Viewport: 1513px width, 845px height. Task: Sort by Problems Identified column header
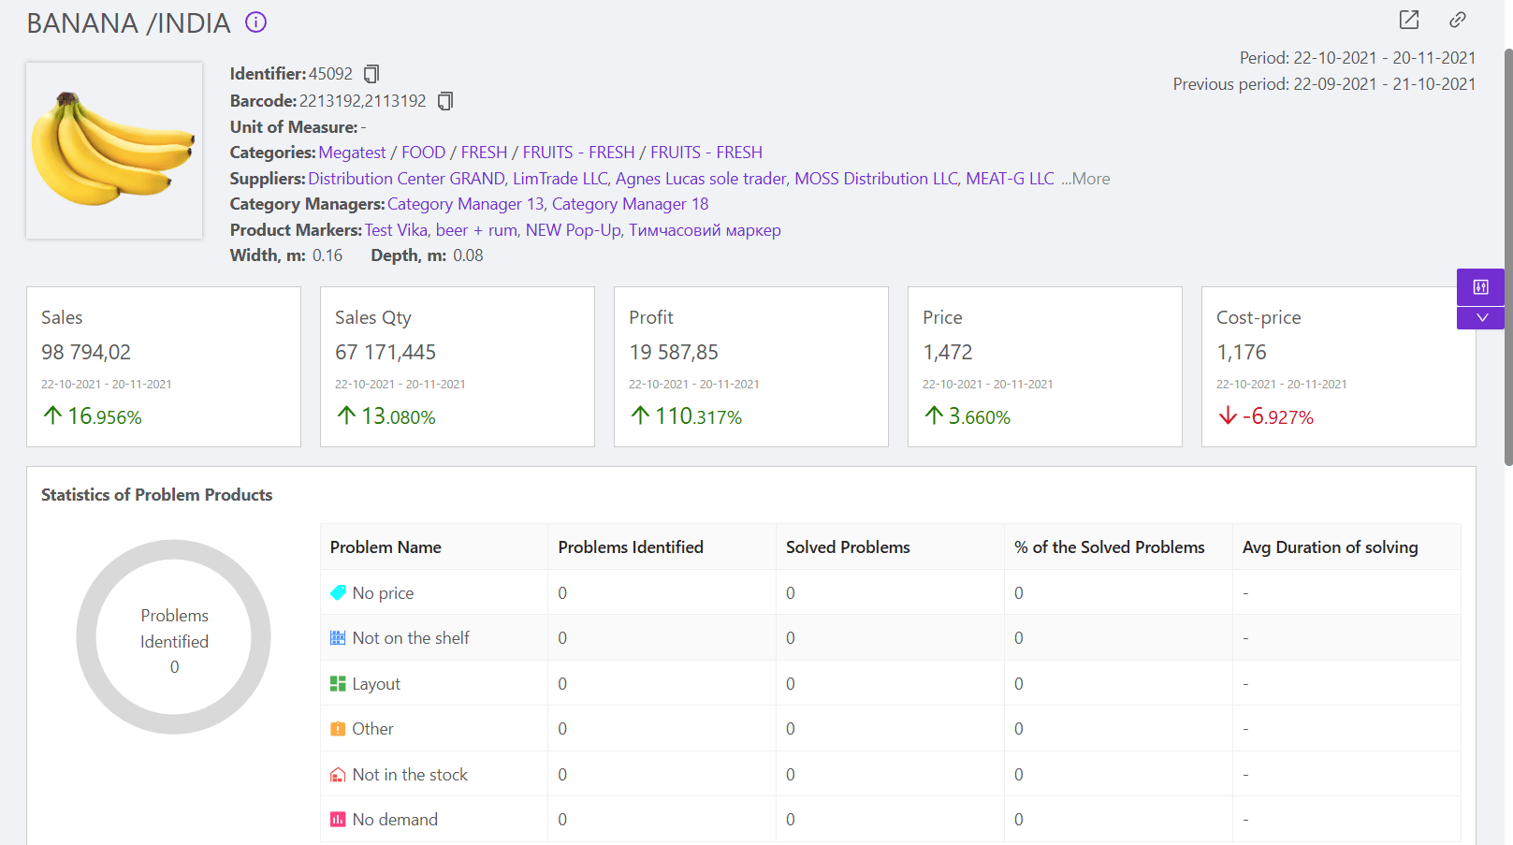tap(630, 547)
